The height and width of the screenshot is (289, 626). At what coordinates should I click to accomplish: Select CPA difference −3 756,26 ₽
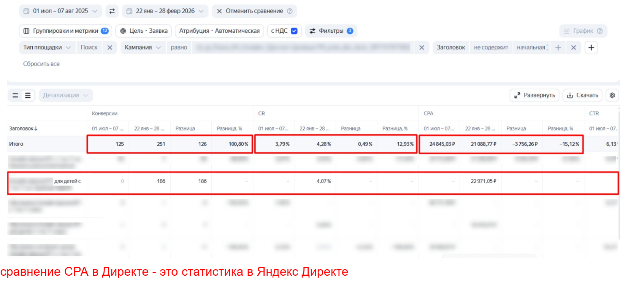(x=525, y=144)
